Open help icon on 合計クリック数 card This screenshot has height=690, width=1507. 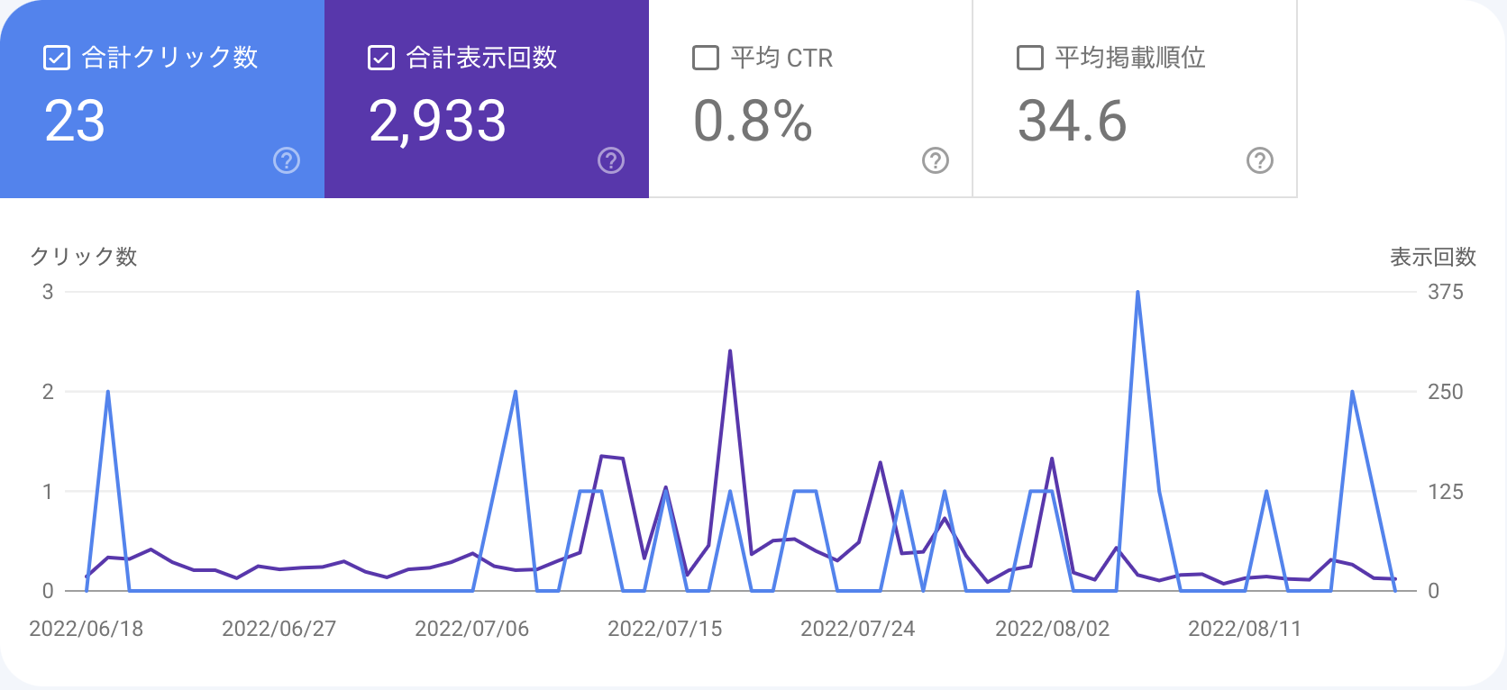(x=287, y=160)
